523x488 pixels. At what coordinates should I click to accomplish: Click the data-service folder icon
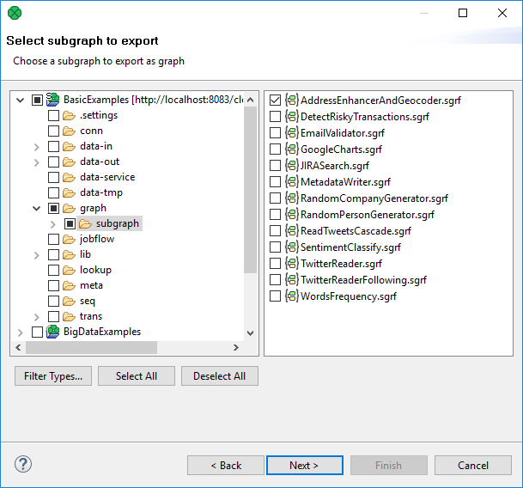click(x=69, y=177)
